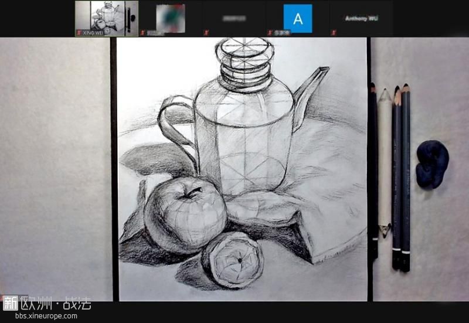Click the apple in the shared sketch

pos(185,214)
